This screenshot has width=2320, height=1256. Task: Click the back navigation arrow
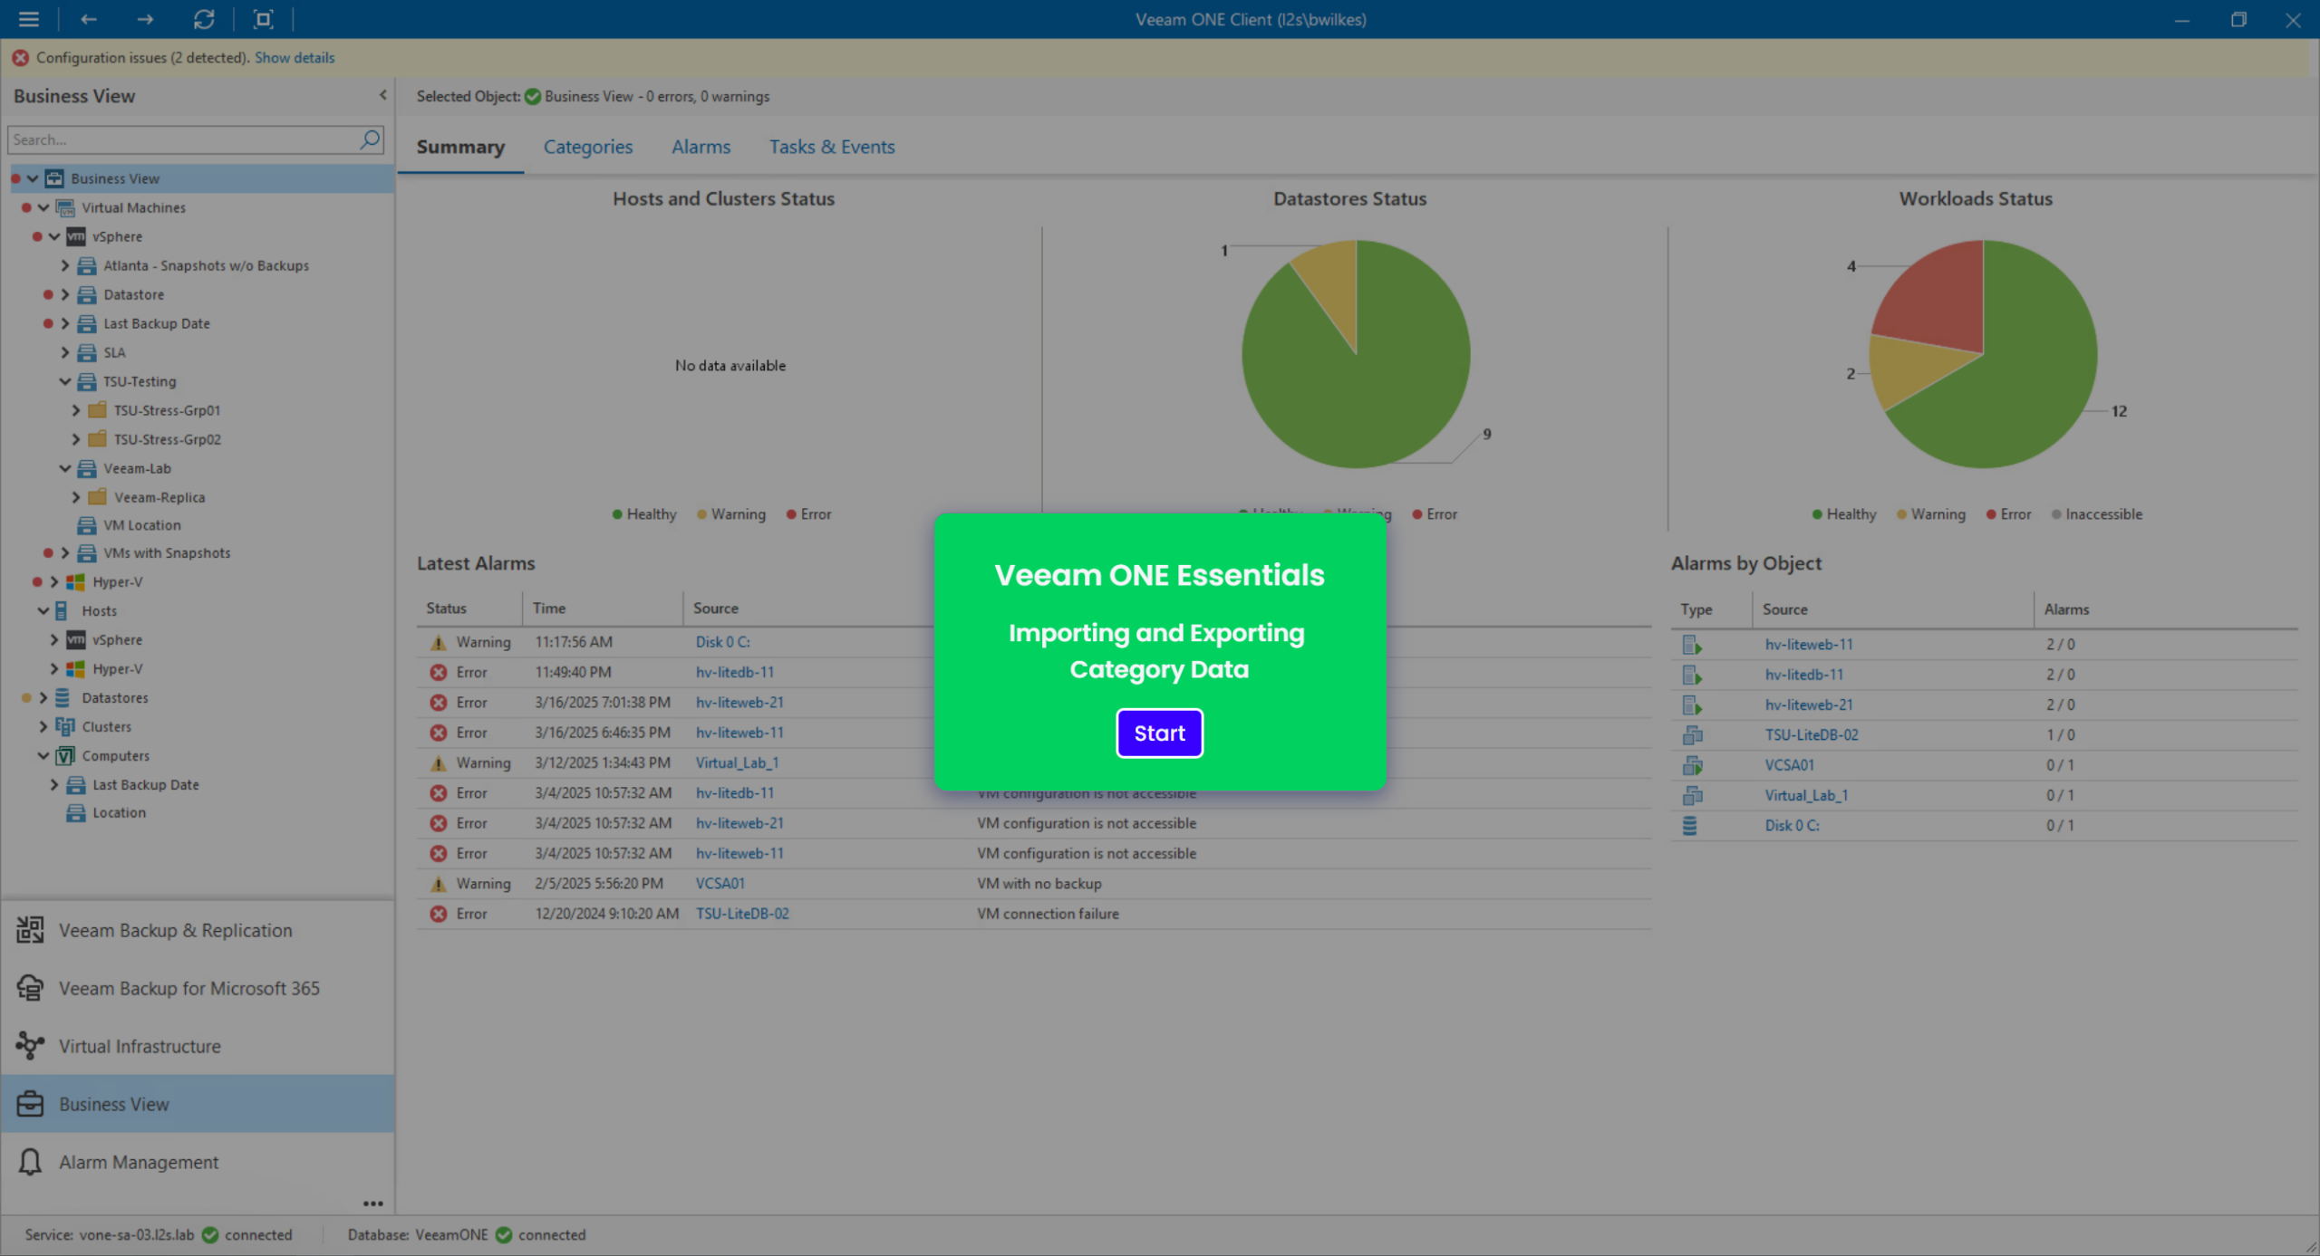(x=88, y=19)
